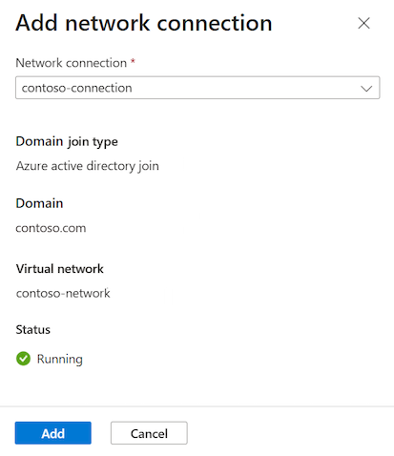Click the 'Network connection' field label
Image resolution: width=394 pixels, height=456 pixels.
[72, 63]
